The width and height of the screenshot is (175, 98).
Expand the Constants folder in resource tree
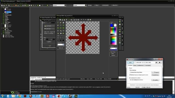(2, 34)
